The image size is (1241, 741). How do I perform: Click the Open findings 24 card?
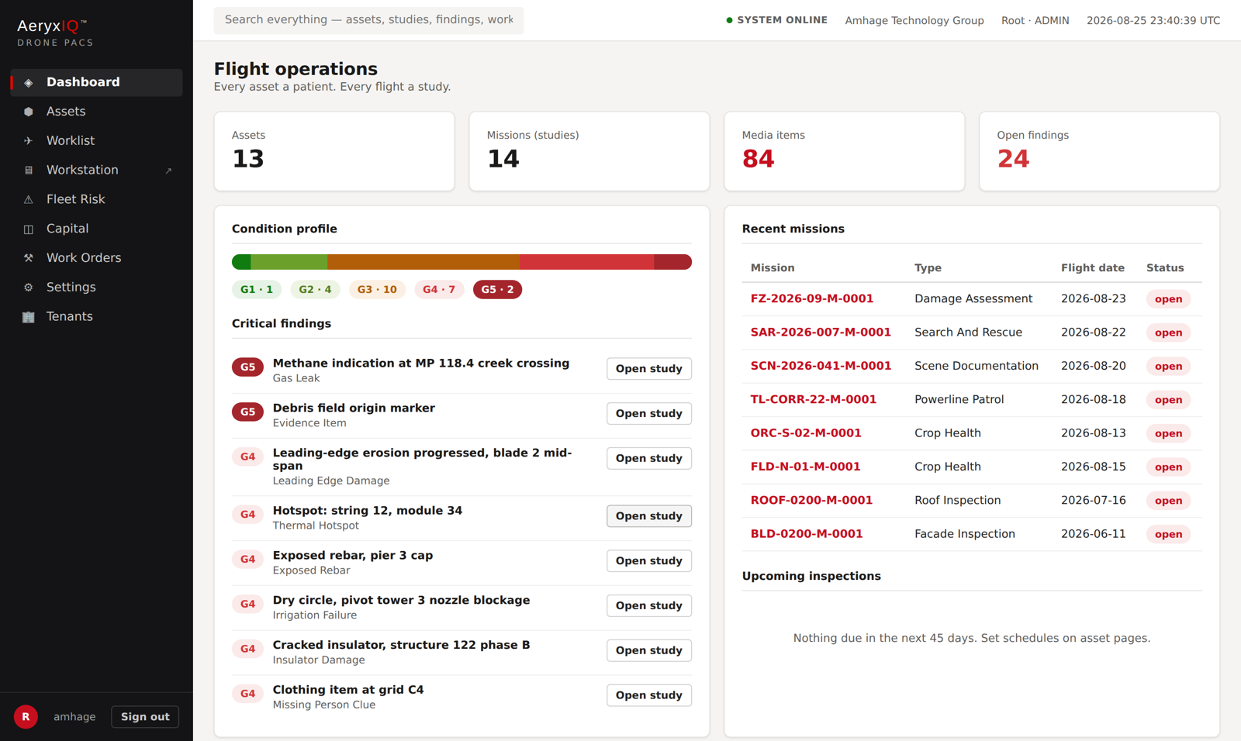pos(1099,151)
